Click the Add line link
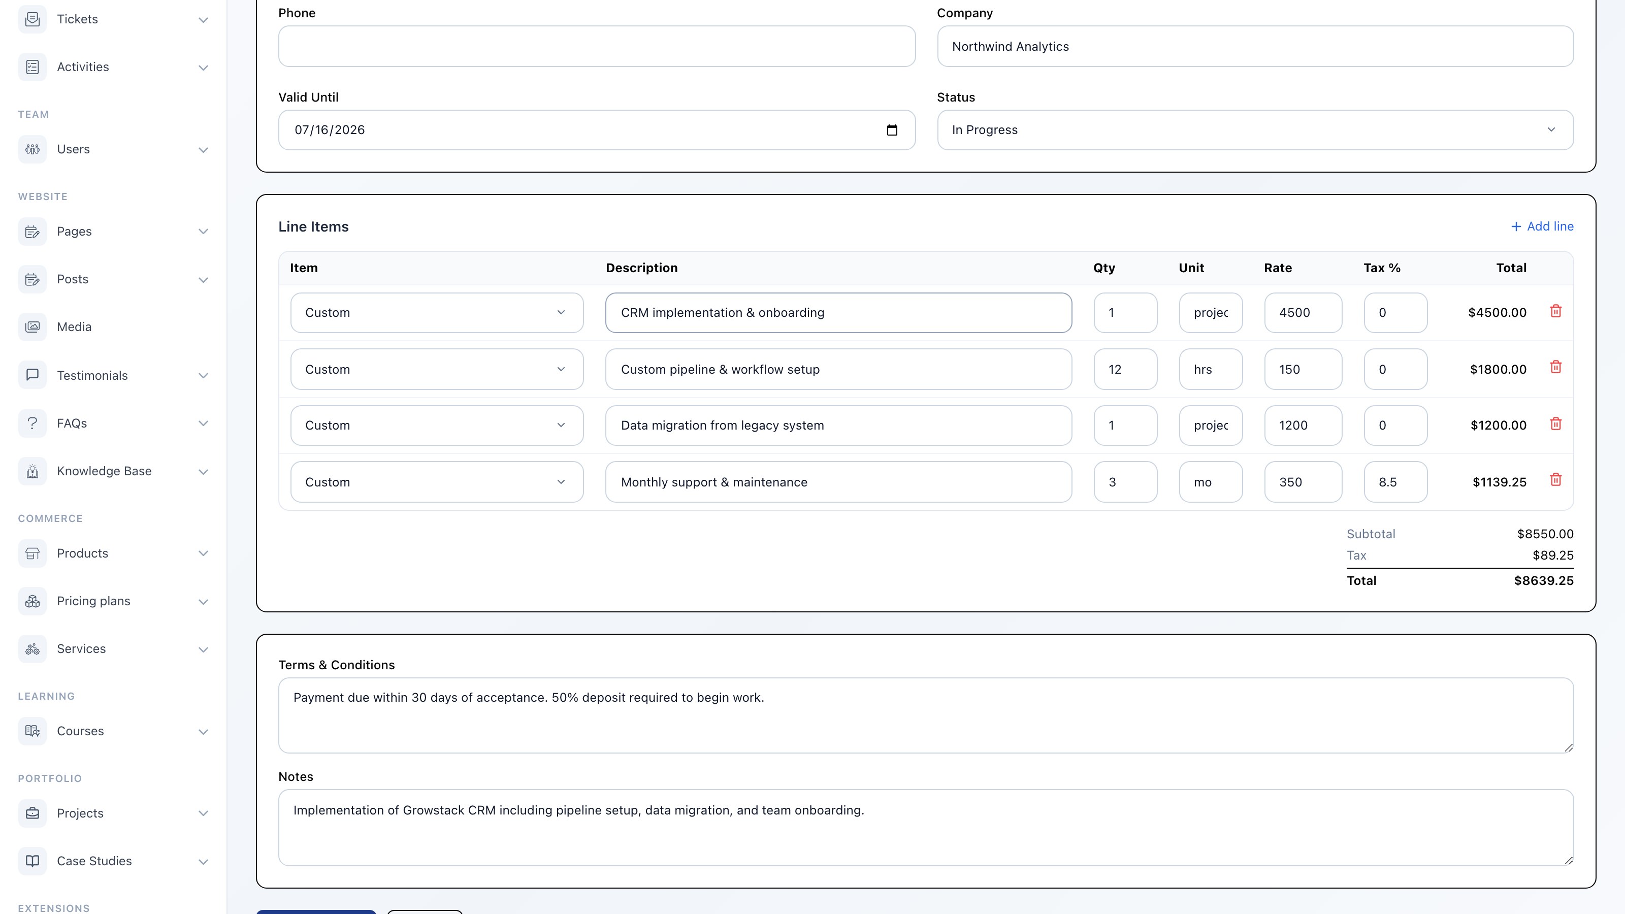1625x914 pixels. (x=1542, y=226)
